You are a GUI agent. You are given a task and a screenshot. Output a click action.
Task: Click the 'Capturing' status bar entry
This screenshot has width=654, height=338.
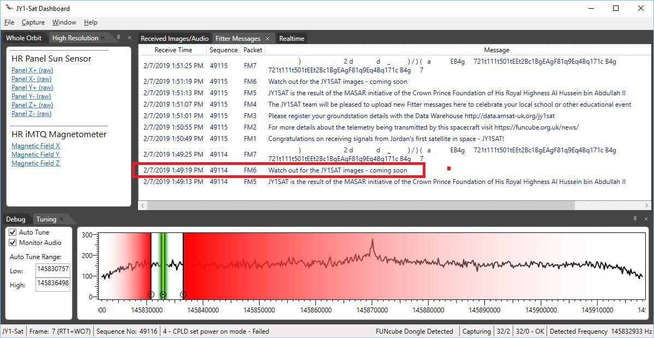click(476, 331)
